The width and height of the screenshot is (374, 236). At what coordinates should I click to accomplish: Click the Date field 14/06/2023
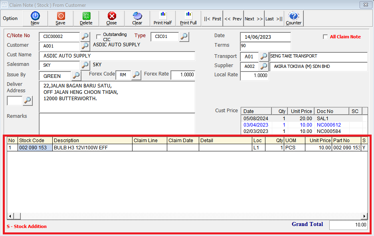[265, 37]
